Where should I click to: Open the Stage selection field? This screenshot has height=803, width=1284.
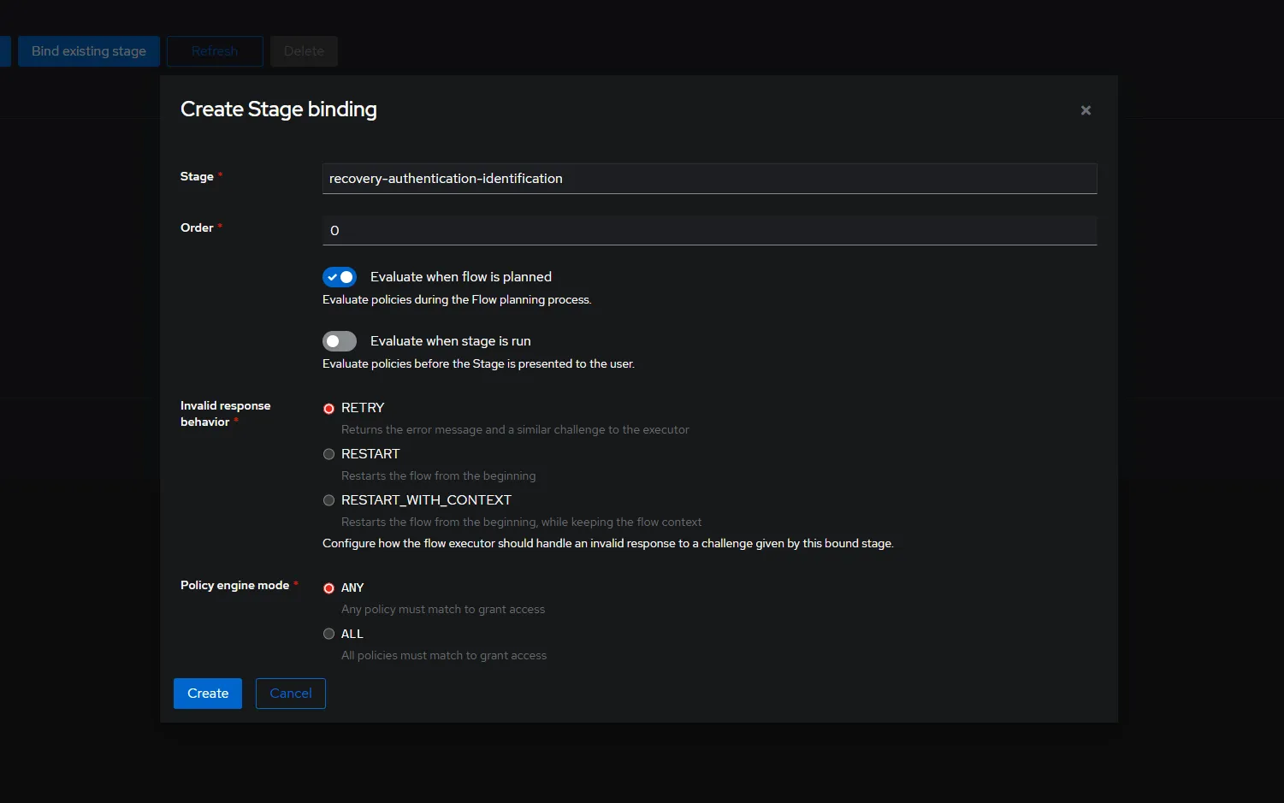click(709, 179)
